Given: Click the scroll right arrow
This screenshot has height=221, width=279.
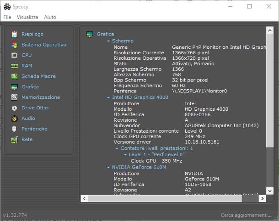Looking at the screenshot, I should 262,198.
